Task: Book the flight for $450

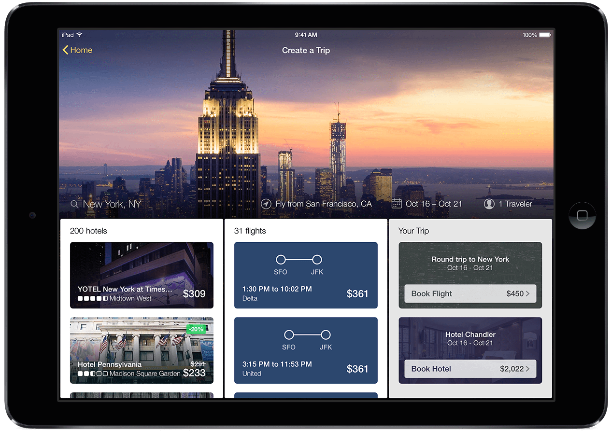Action: 470,293
